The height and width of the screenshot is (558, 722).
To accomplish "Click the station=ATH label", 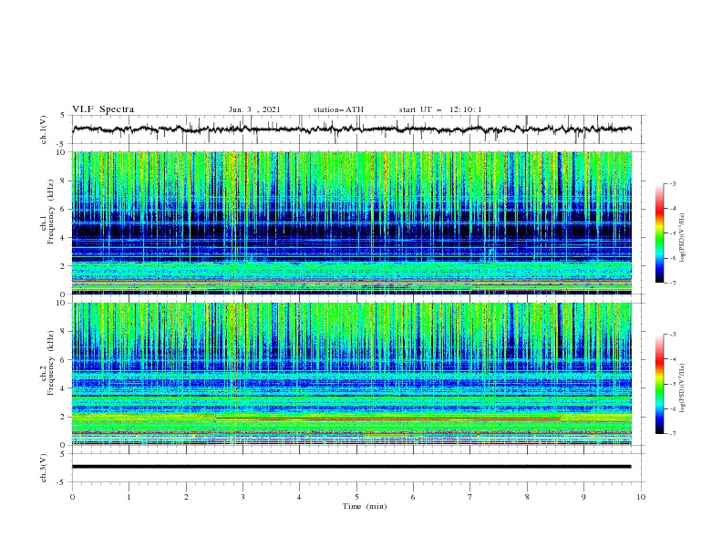I will [338, 109].
